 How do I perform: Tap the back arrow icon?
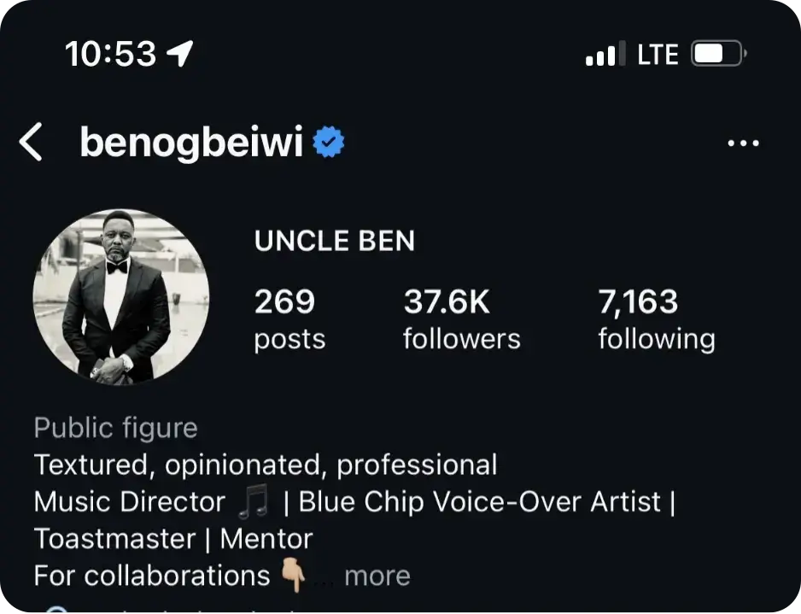click(32, 142)
